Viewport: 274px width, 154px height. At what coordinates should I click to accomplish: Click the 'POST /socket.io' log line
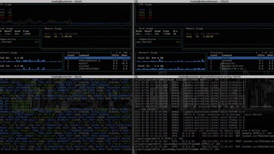pos(204,141)
